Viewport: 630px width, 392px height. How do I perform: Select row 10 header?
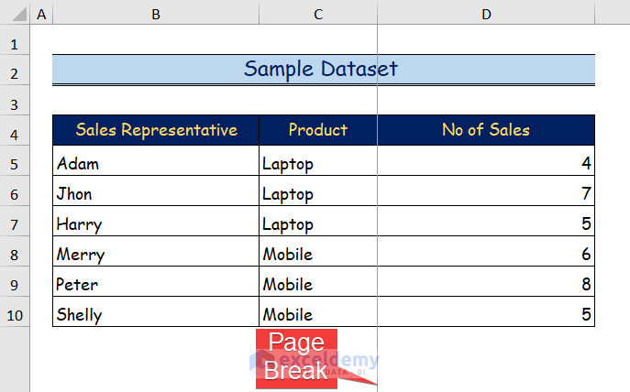click(15, 315)
